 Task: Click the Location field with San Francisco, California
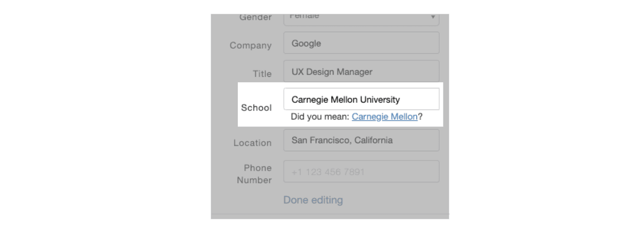pyautogui.click(x=361, y=140)
